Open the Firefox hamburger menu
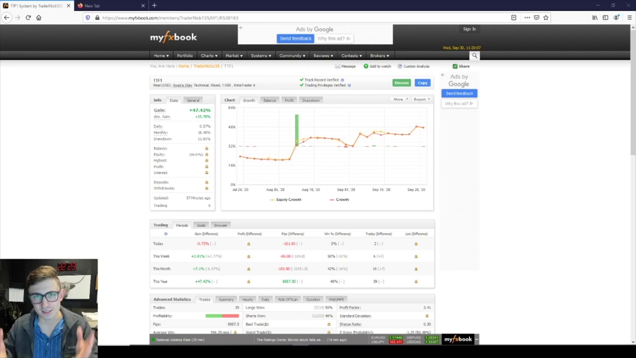This screenshot has width=636, height=358. point(629,17)
